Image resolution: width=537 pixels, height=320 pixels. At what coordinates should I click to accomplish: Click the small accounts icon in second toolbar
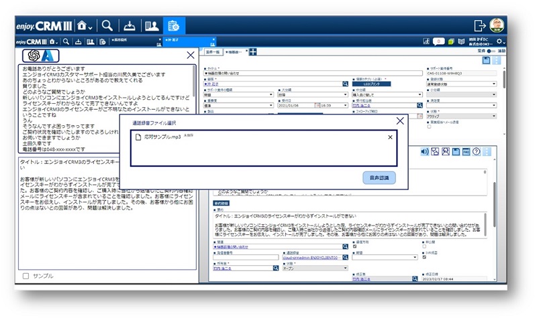(91, 42)
